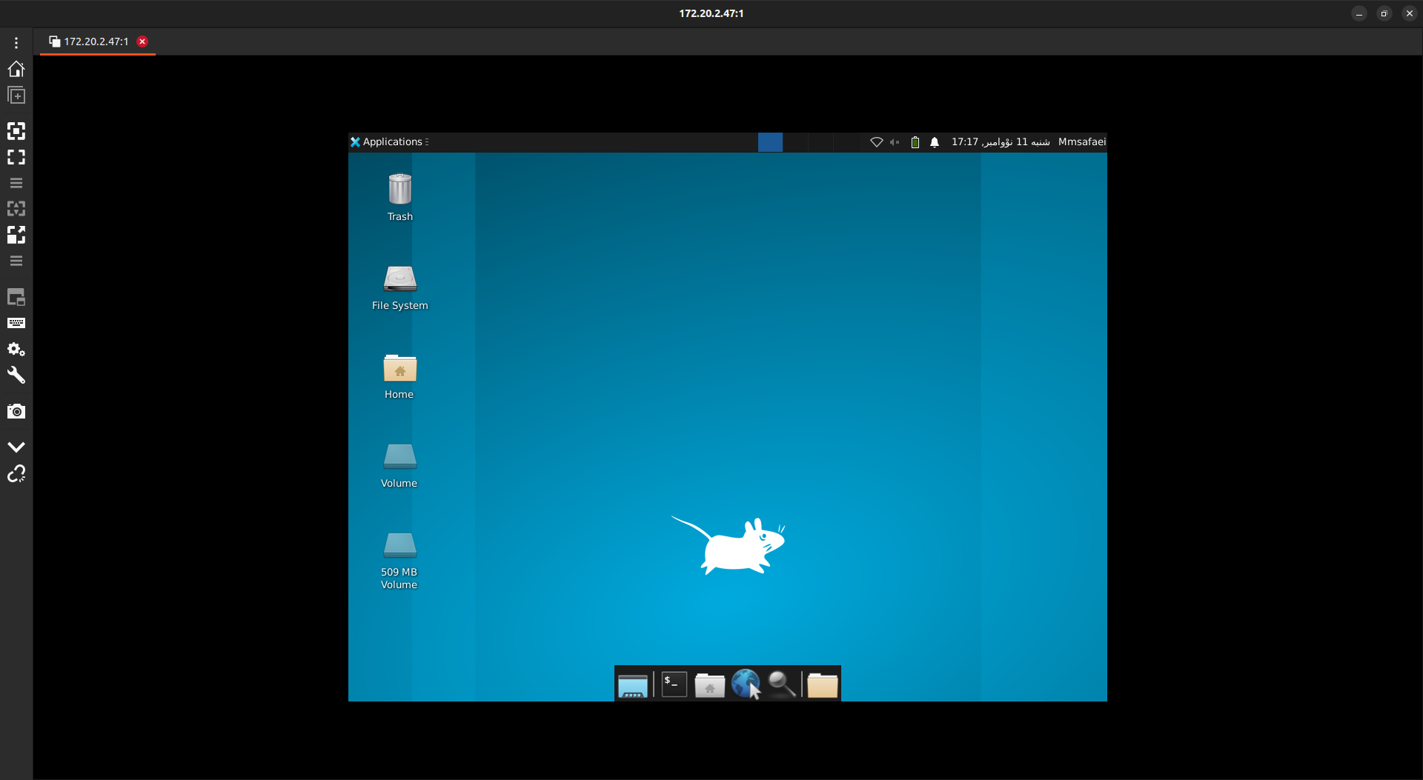
Task: Open the Mmsafaei user menu
Action: coord(1081,141)
